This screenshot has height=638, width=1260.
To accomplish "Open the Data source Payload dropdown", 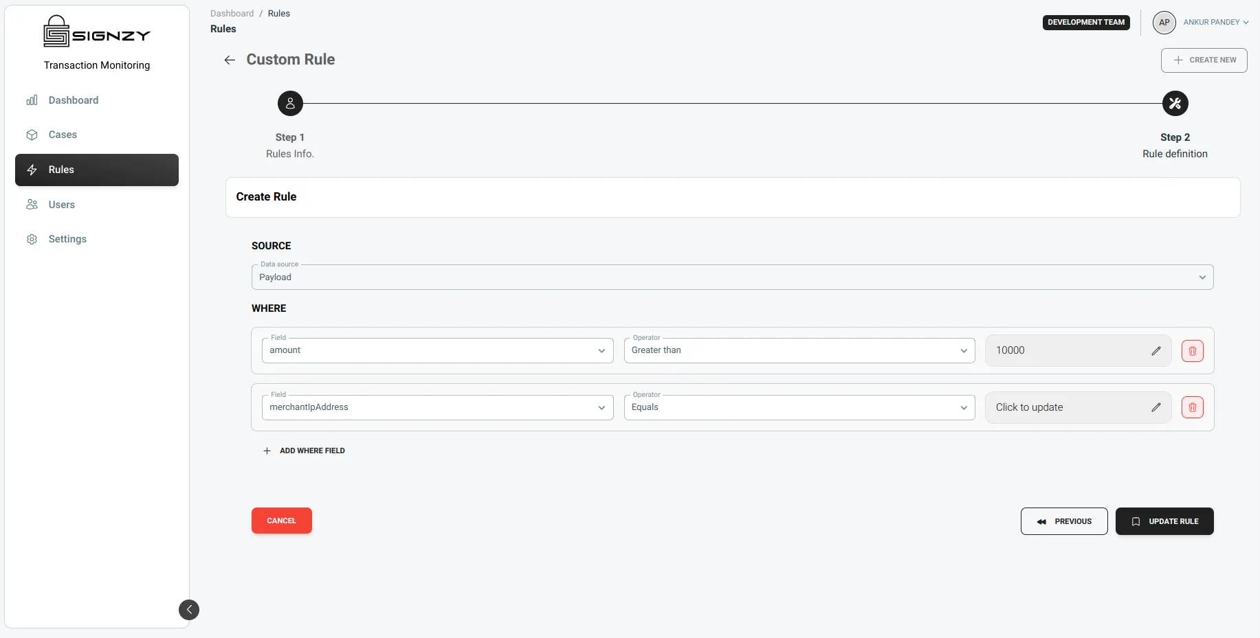I will pos(732,277).
